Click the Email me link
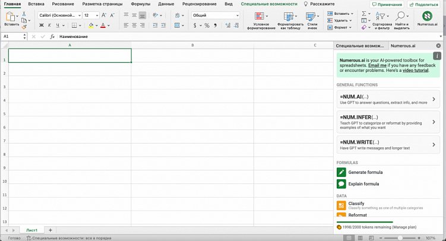 377,65
